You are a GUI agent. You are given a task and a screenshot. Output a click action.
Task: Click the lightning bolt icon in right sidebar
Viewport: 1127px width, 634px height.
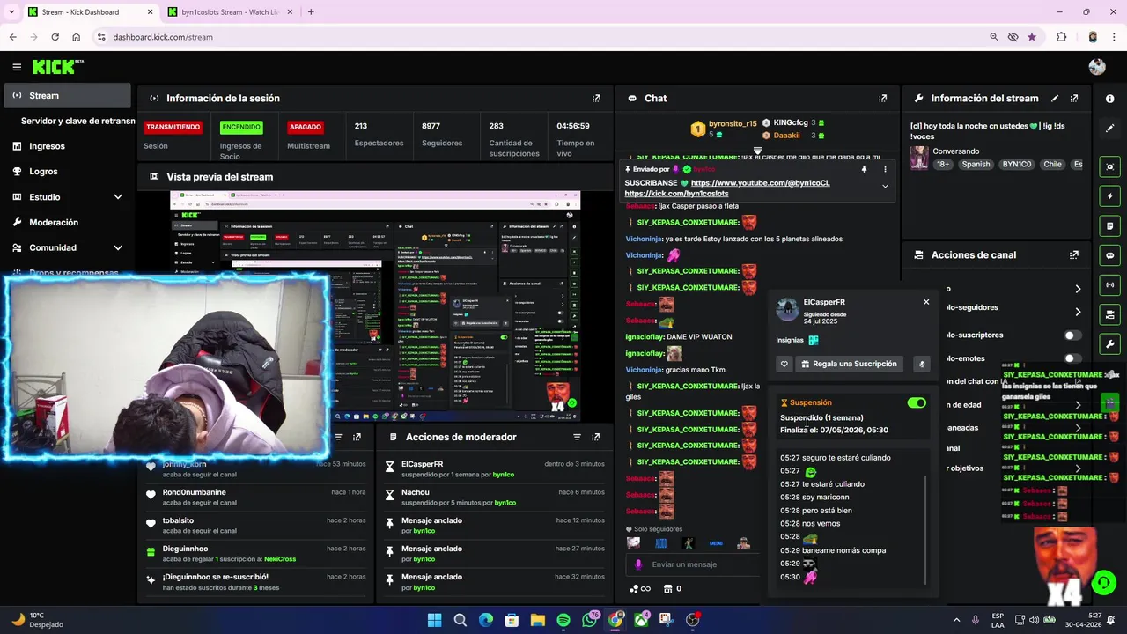(1110, 196)
